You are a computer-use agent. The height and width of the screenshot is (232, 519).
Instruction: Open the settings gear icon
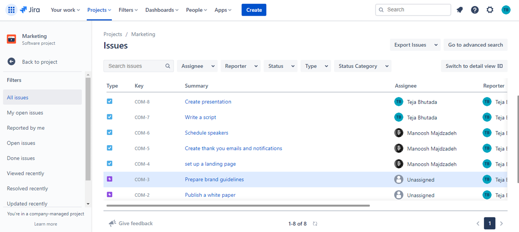point(490,10)
